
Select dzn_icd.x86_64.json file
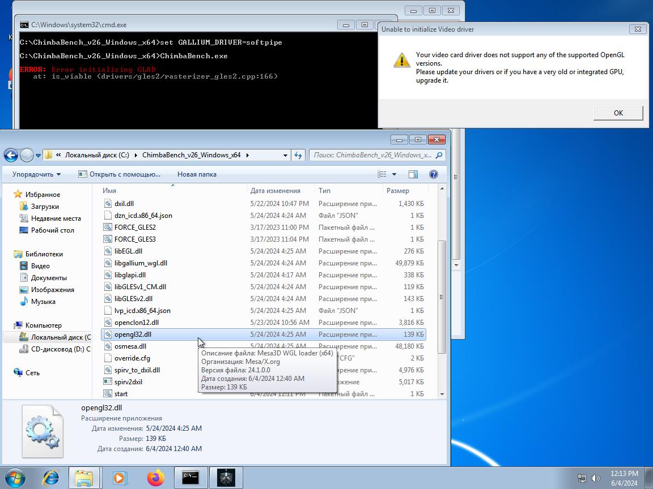pos(263,216)
